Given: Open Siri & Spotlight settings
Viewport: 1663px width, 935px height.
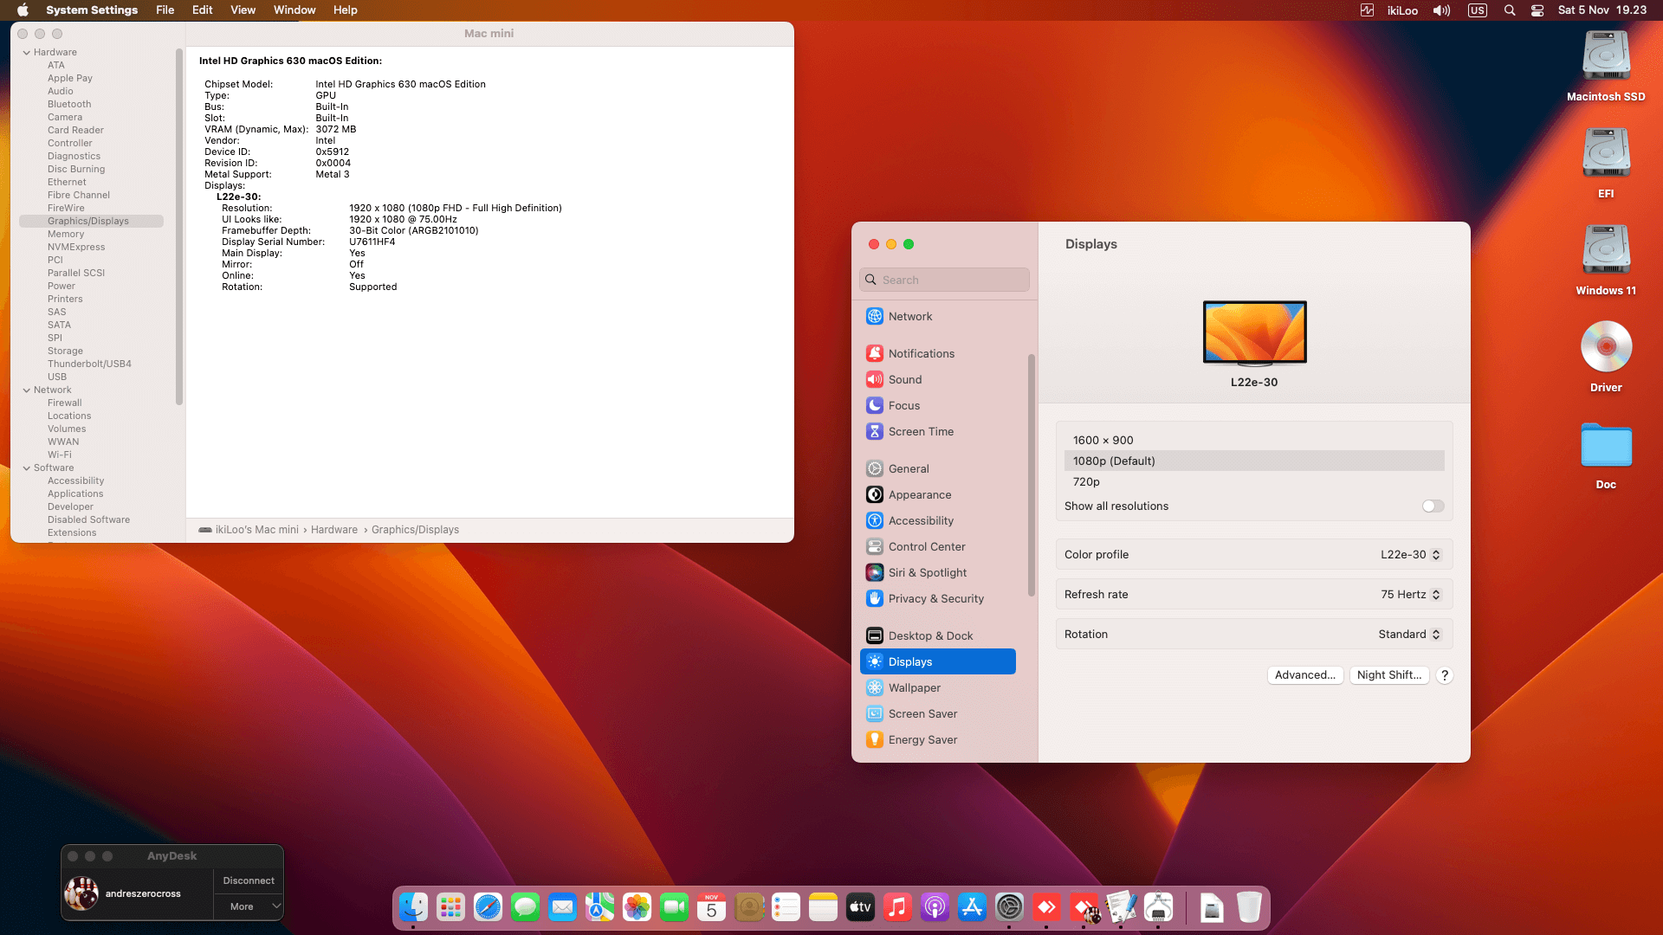Looking at the screenshot, I should (927, 572).
